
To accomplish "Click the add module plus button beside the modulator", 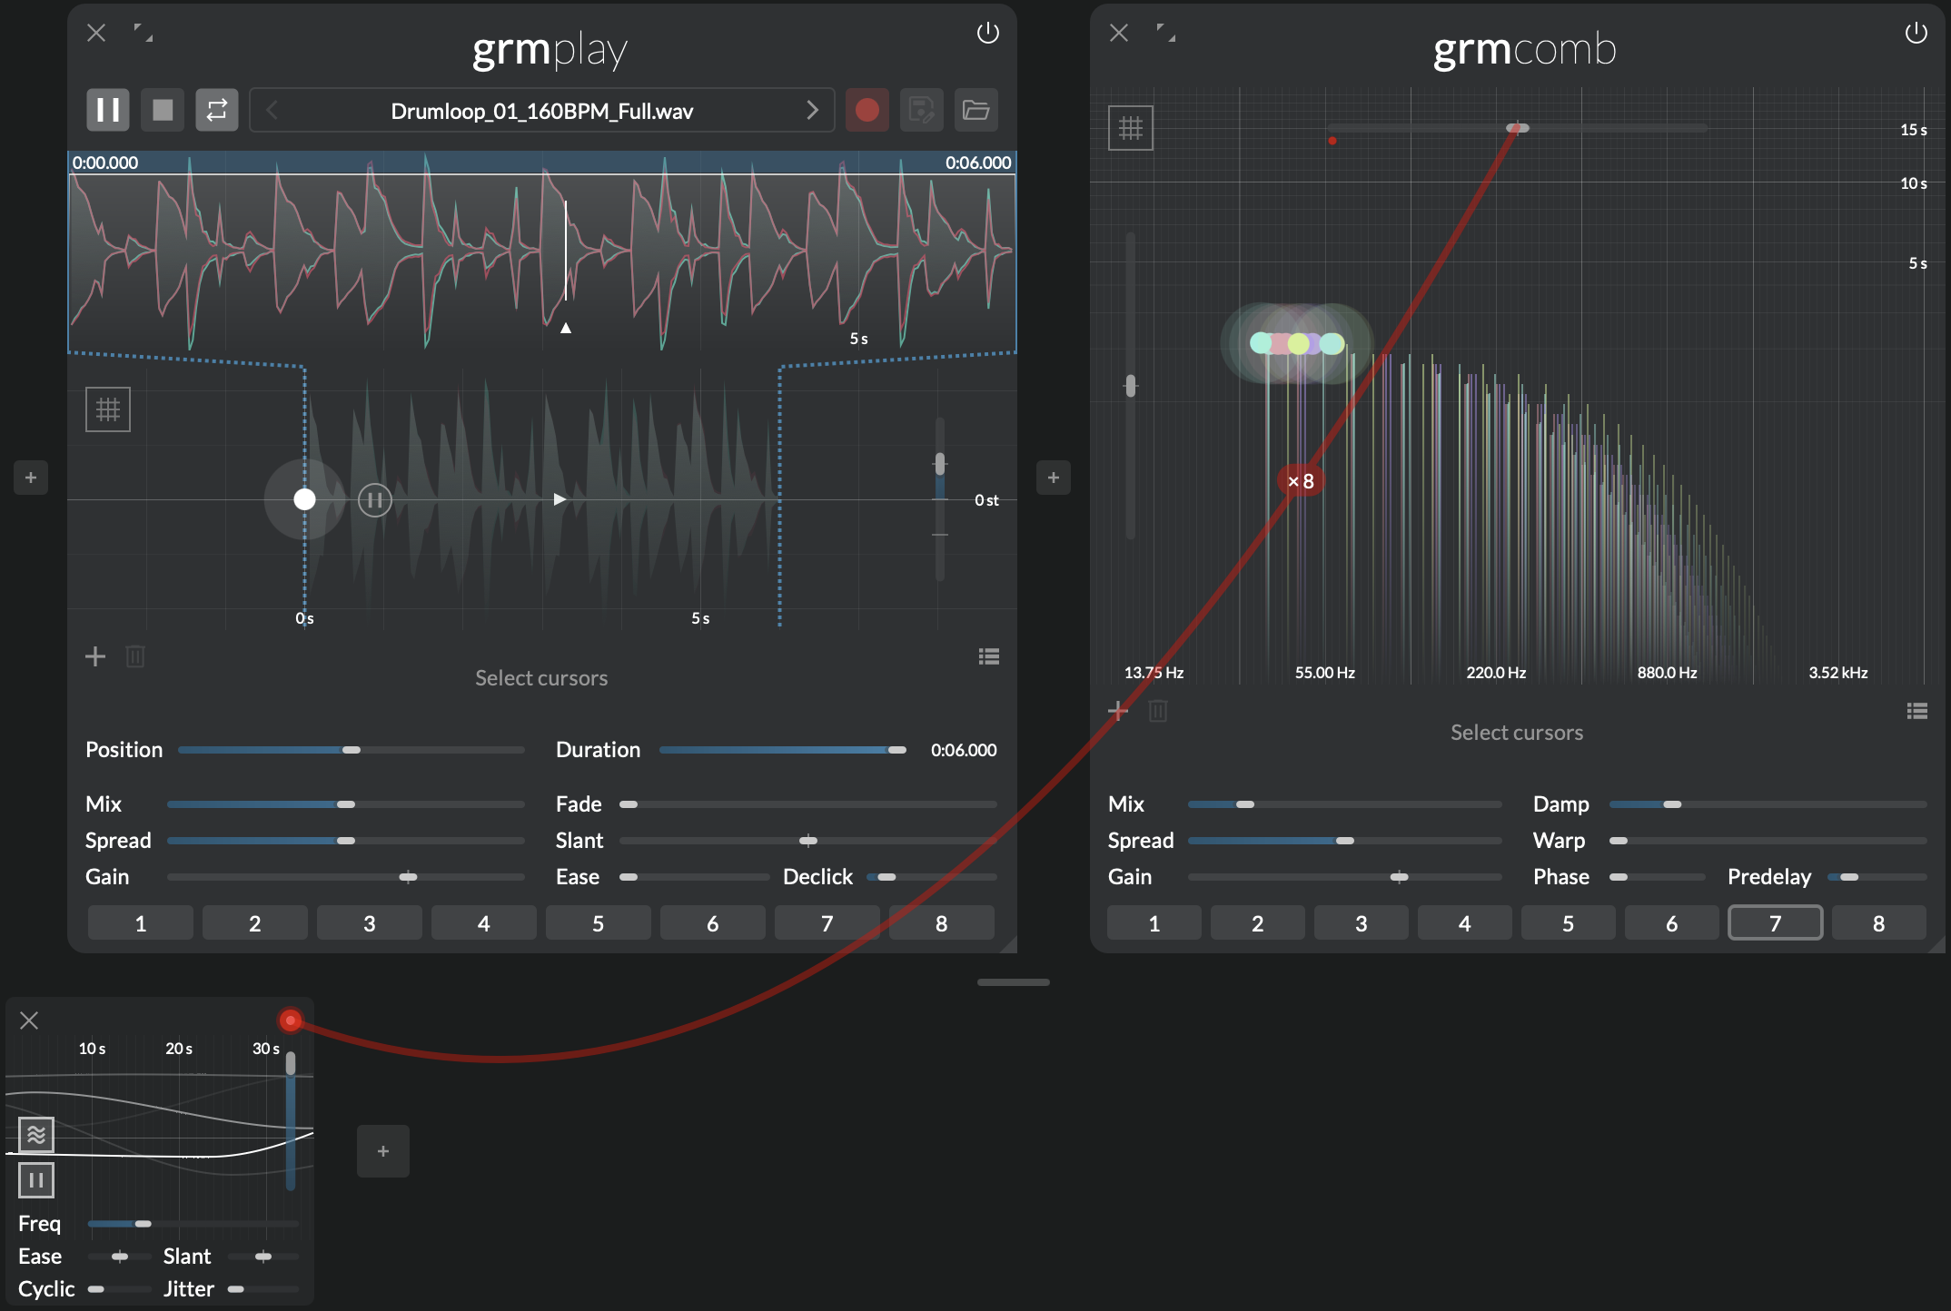I will coord(382,1151).
